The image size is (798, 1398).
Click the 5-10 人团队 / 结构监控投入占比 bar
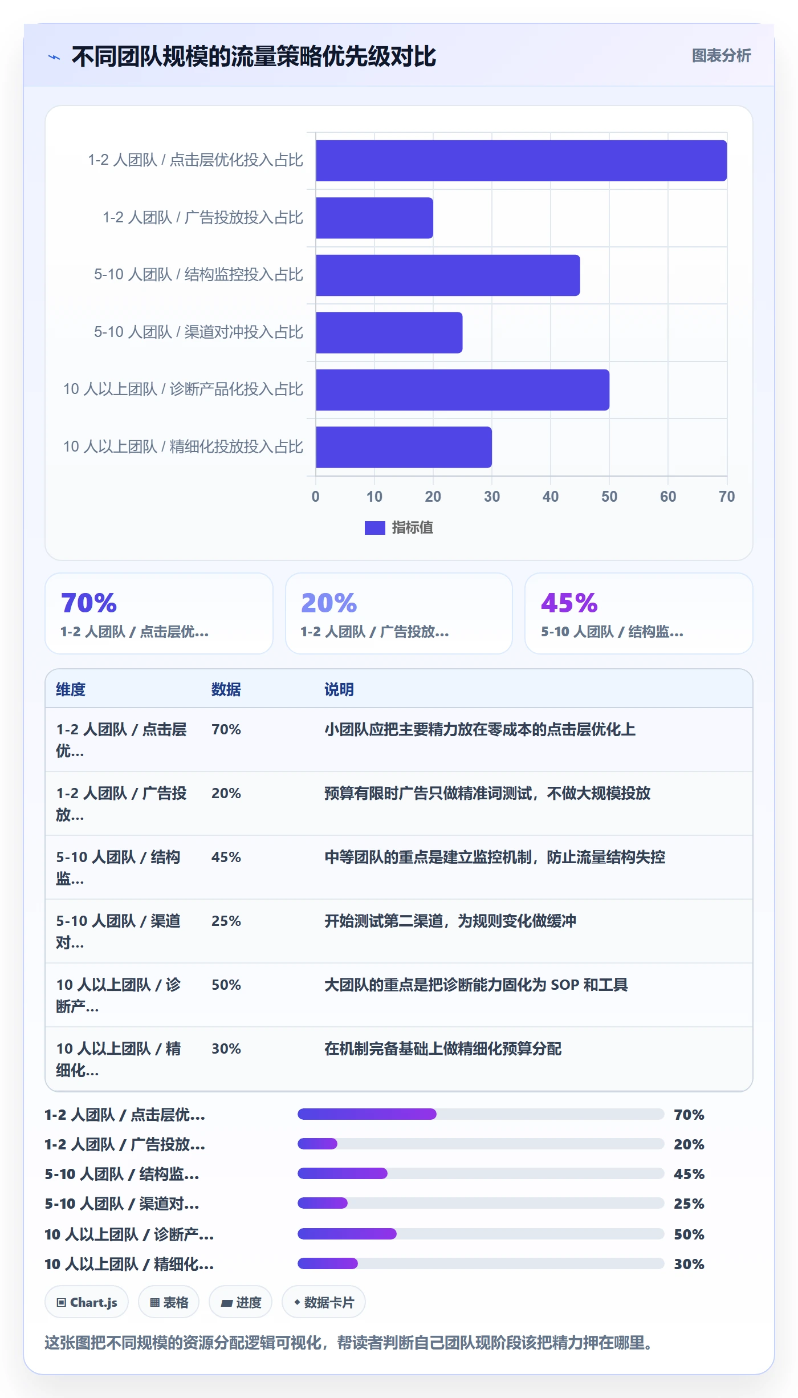coord(448,275)
